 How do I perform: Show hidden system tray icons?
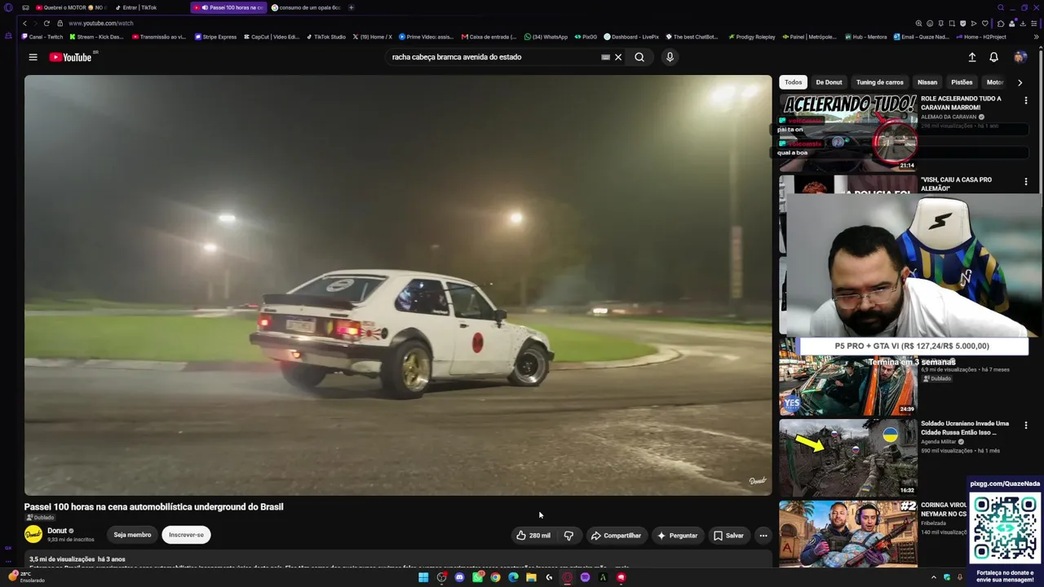coord(934,577)
